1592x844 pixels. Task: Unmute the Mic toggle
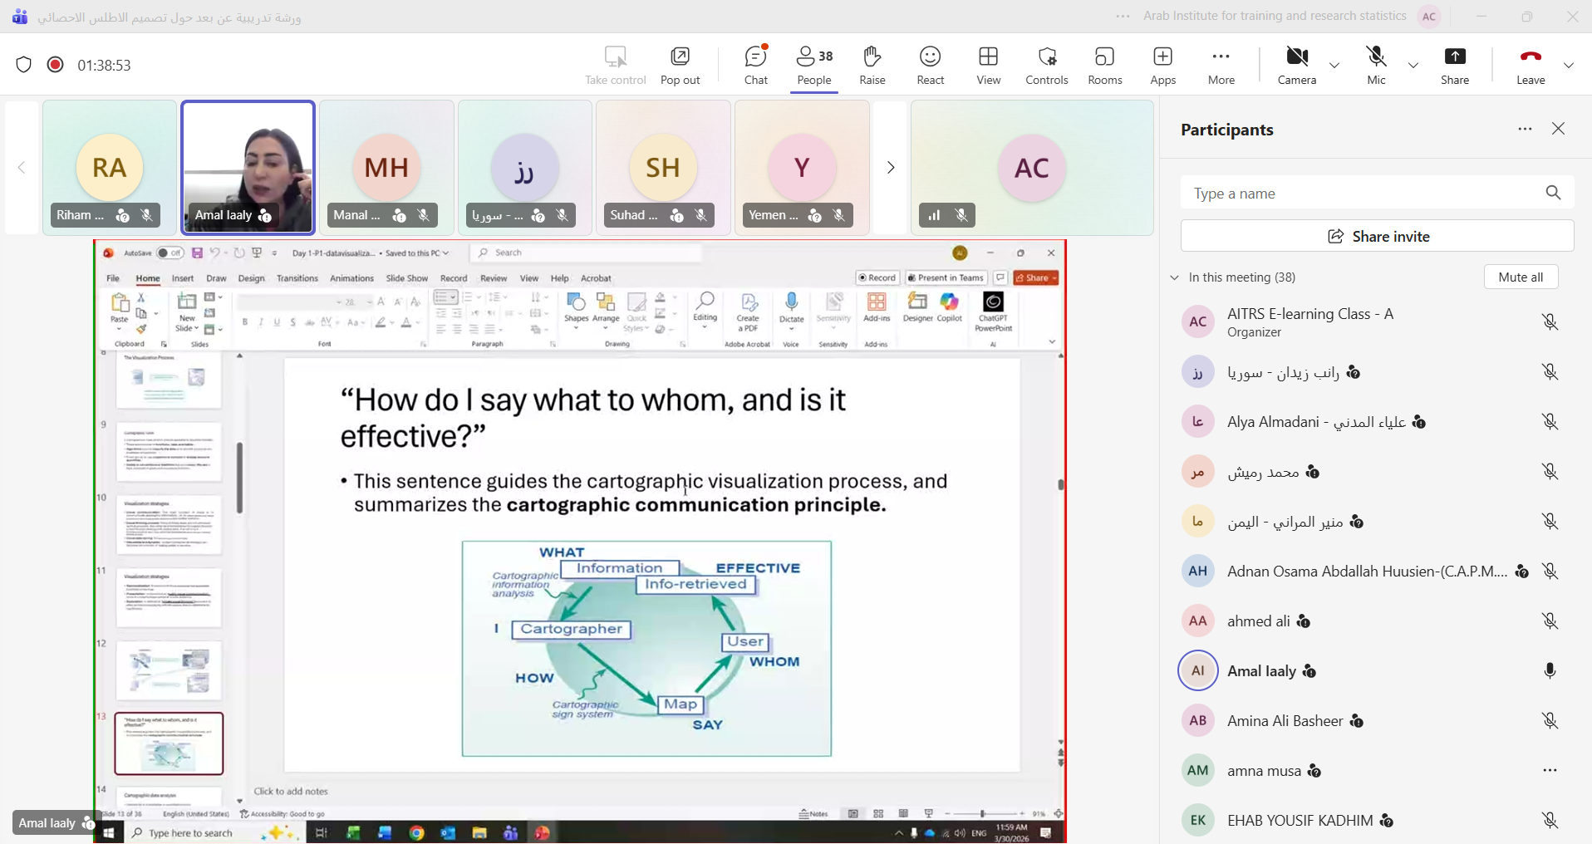coord(1376,65)
